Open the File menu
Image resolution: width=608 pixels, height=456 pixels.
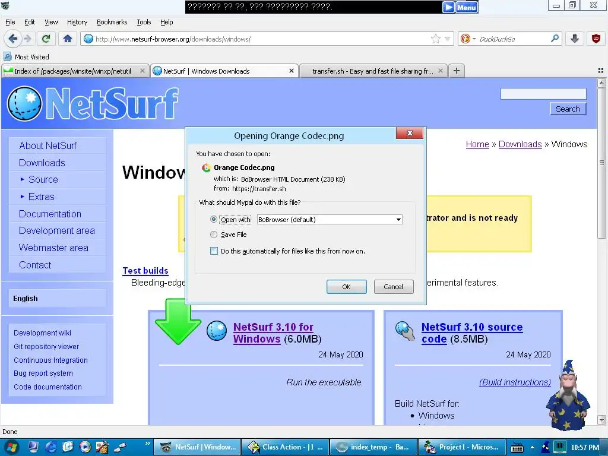10,22
